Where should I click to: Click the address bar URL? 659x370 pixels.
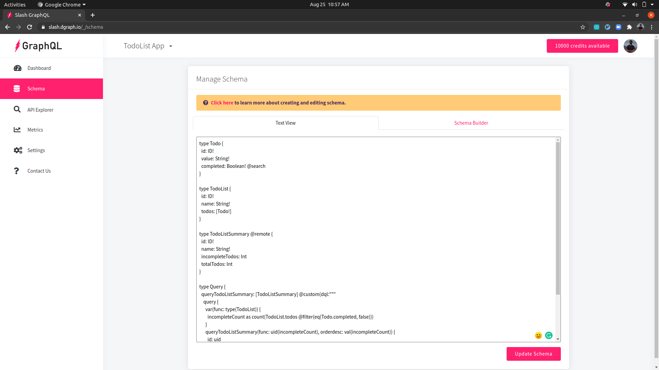click(76, 27)
